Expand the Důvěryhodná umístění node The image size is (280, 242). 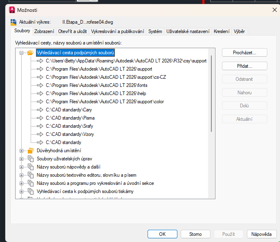click(x=22, y=151)
